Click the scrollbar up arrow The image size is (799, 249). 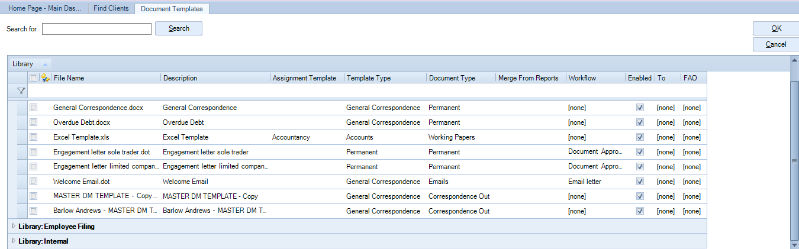click(794, 60)
